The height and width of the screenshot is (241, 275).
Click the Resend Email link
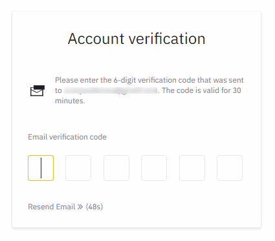tap(52, 207)
